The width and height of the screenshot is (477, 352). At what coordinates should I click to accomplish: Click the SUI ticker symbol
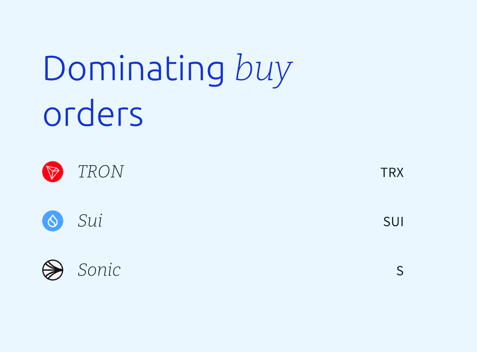point(394,222)
